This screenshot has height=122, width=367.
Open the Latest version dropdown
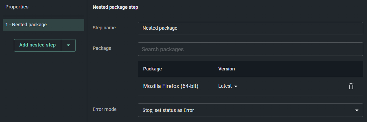pos(229,86)
